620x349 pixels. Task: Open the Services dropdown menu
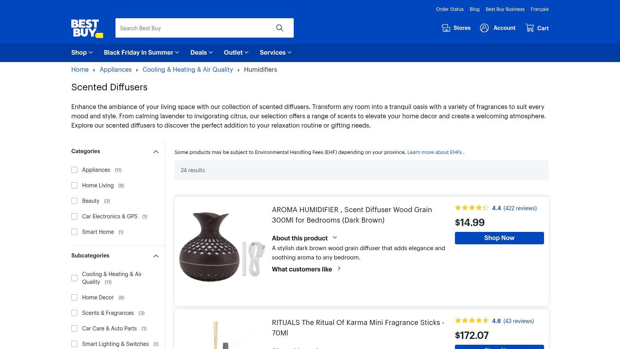(276, 52)
